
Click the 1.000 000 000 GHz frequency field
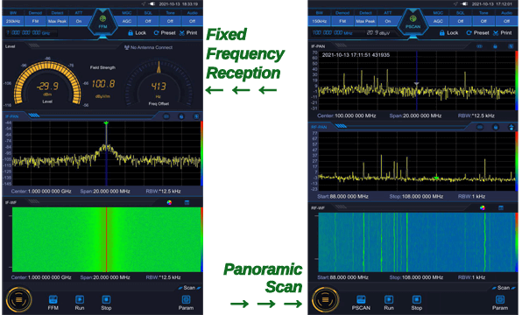pyautogui.click(x=28, y=33)
